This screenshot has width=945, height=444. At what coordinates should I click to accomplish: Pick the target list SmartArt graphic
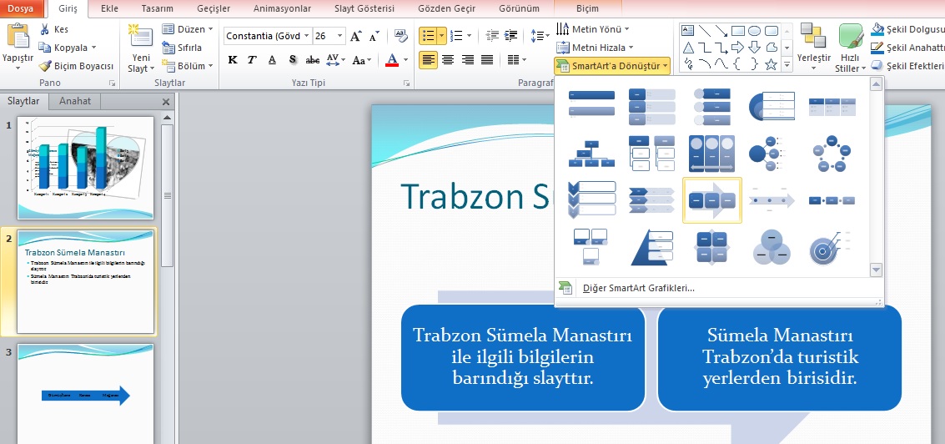pyautogui.click(x=831, y=247)
